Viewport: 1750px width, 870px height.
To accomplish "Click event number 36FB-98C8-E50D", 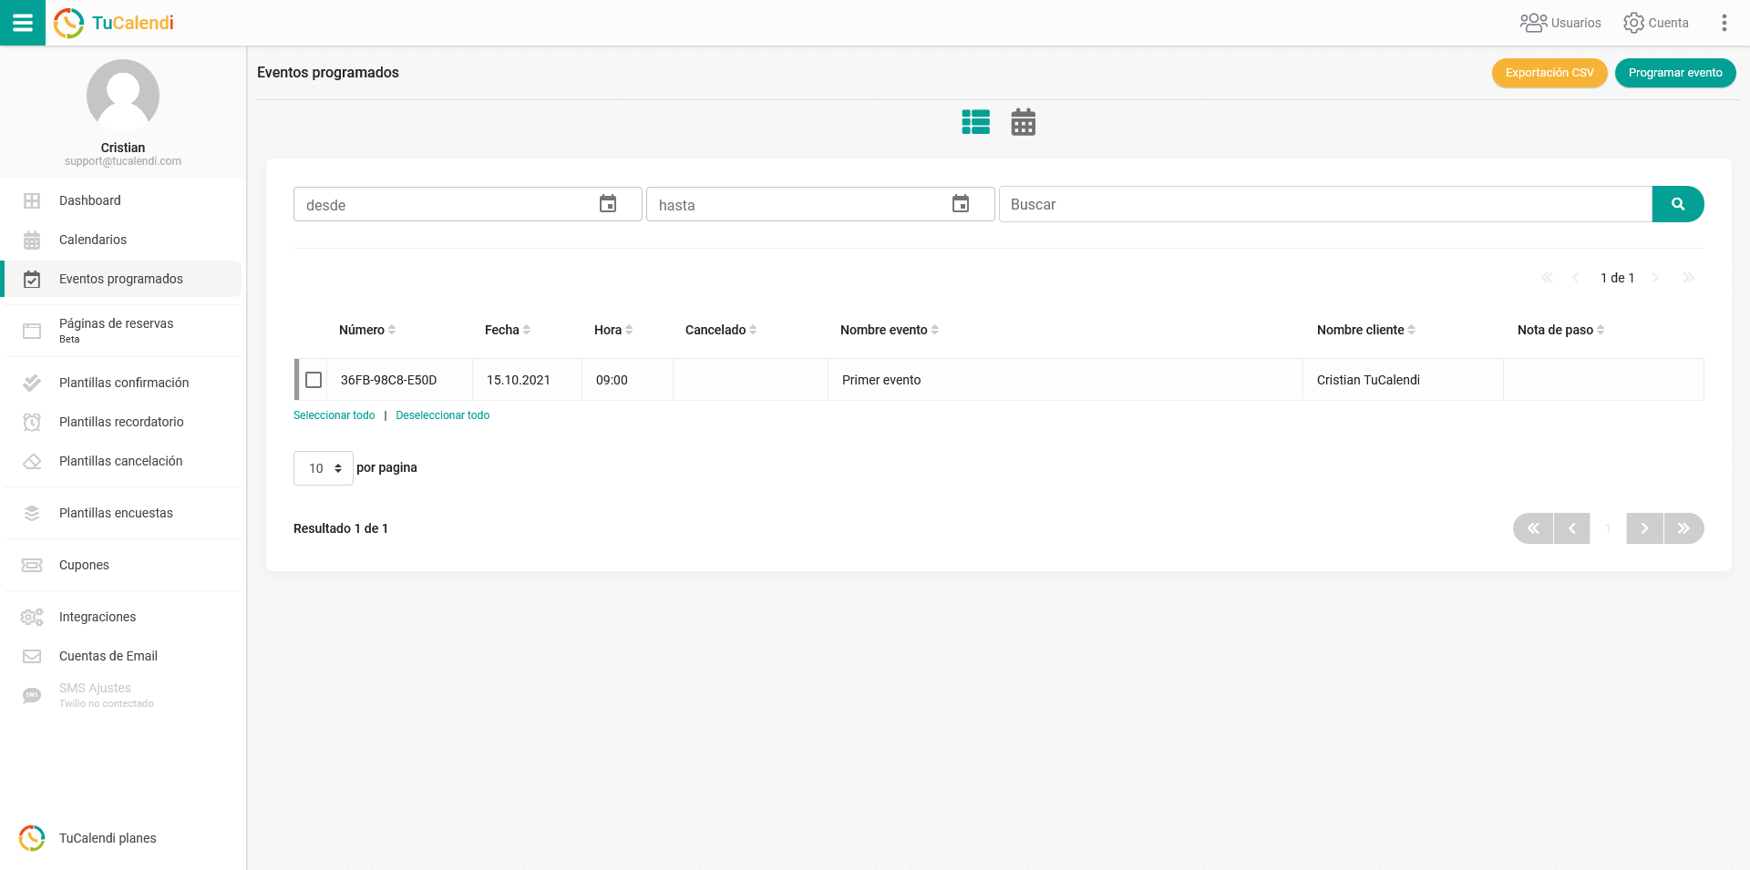I will pos(389,380).
